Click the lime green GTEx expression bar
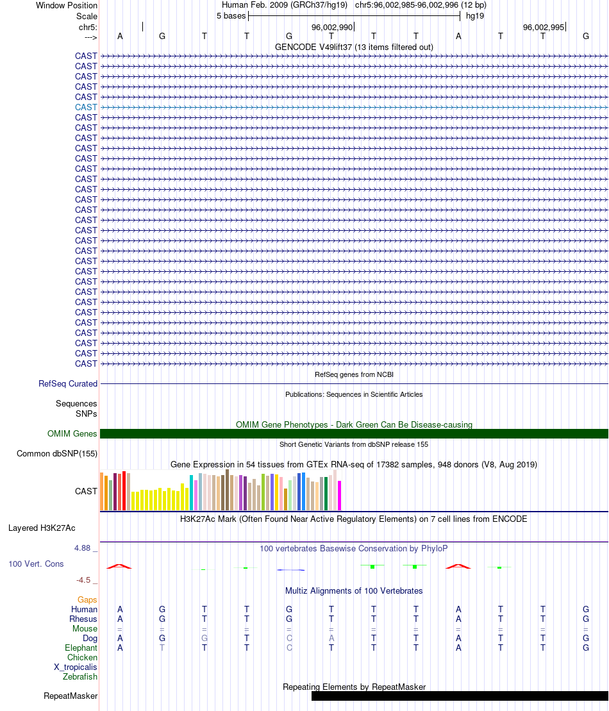The height and width of the screenshot is (711, 609). 263,492
